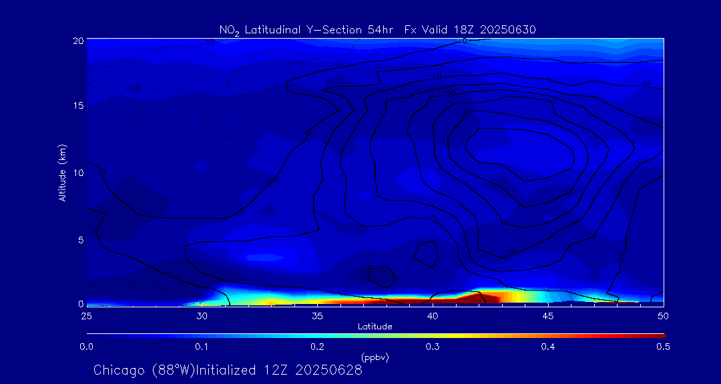Click colorbar tick label "0.5"
This screenshot has height=384, width=721.
(x=663, y=347)
